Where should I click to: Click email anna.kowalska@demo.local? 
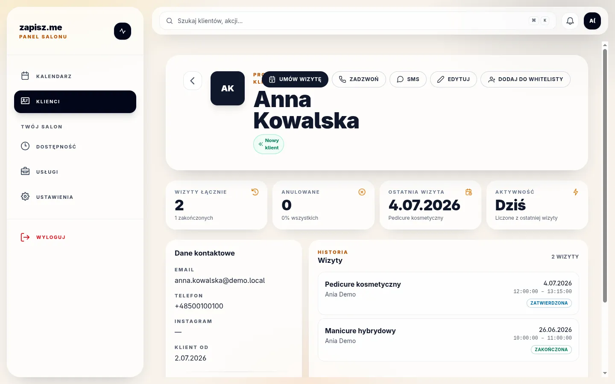tap(220, 280)
